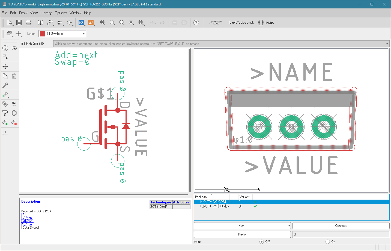Click the Save floppy disk icon
Image resolution: width=391 pixels, height=251 pixels.
19,23
